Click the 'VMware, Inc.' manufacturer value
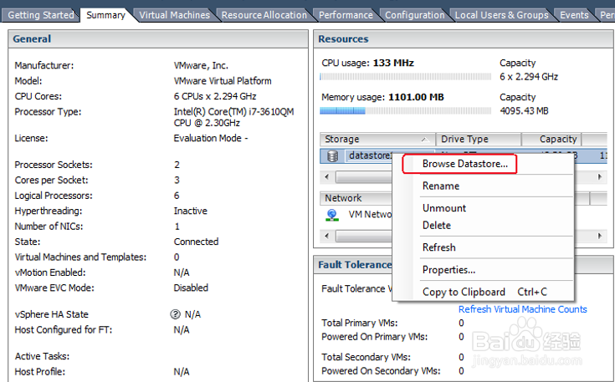615x382 pixels. coord(201,65)
